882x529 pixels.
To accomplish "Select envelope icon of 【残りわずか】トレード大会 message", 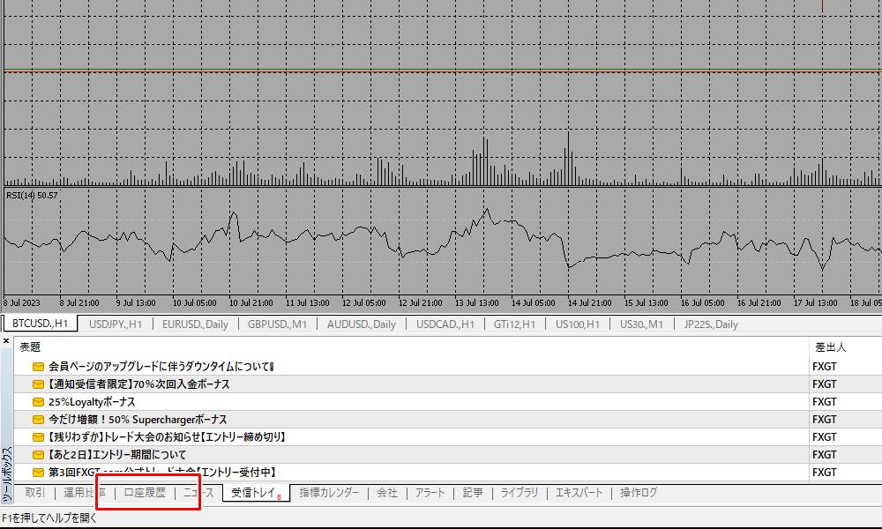I will pos(38,436).
